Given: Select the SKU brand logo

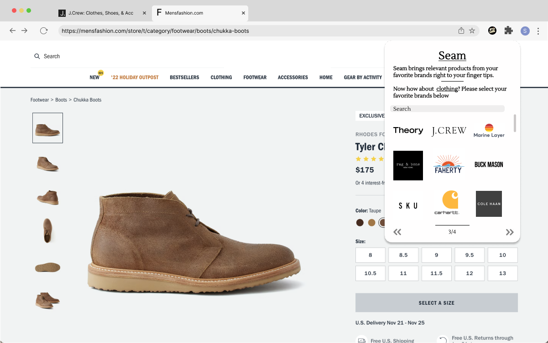Looking at the screenshot, I should tap(408, 205).
